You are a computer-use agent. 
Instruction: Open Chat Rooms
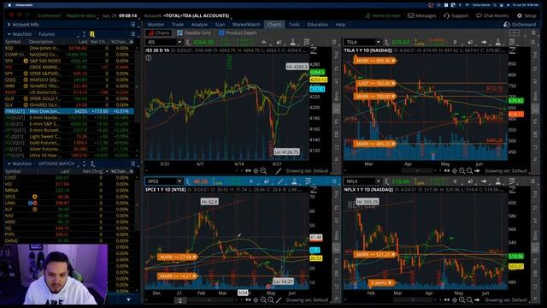click(492, 15)
